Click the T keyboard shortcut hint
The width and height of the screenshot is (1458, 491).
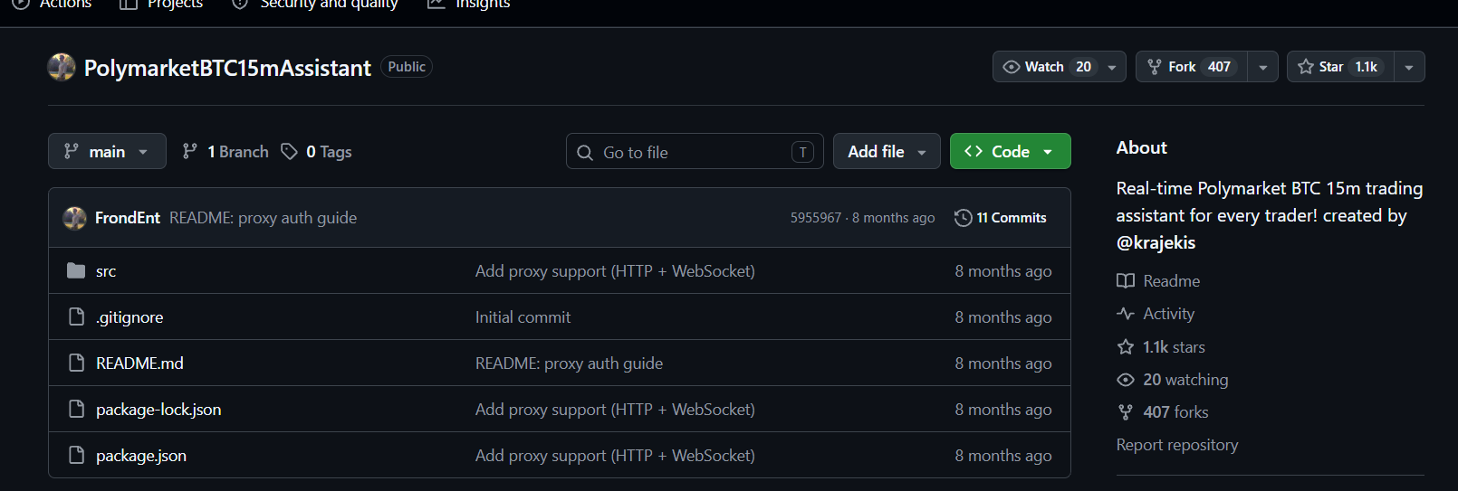click(x=802, y=152)
